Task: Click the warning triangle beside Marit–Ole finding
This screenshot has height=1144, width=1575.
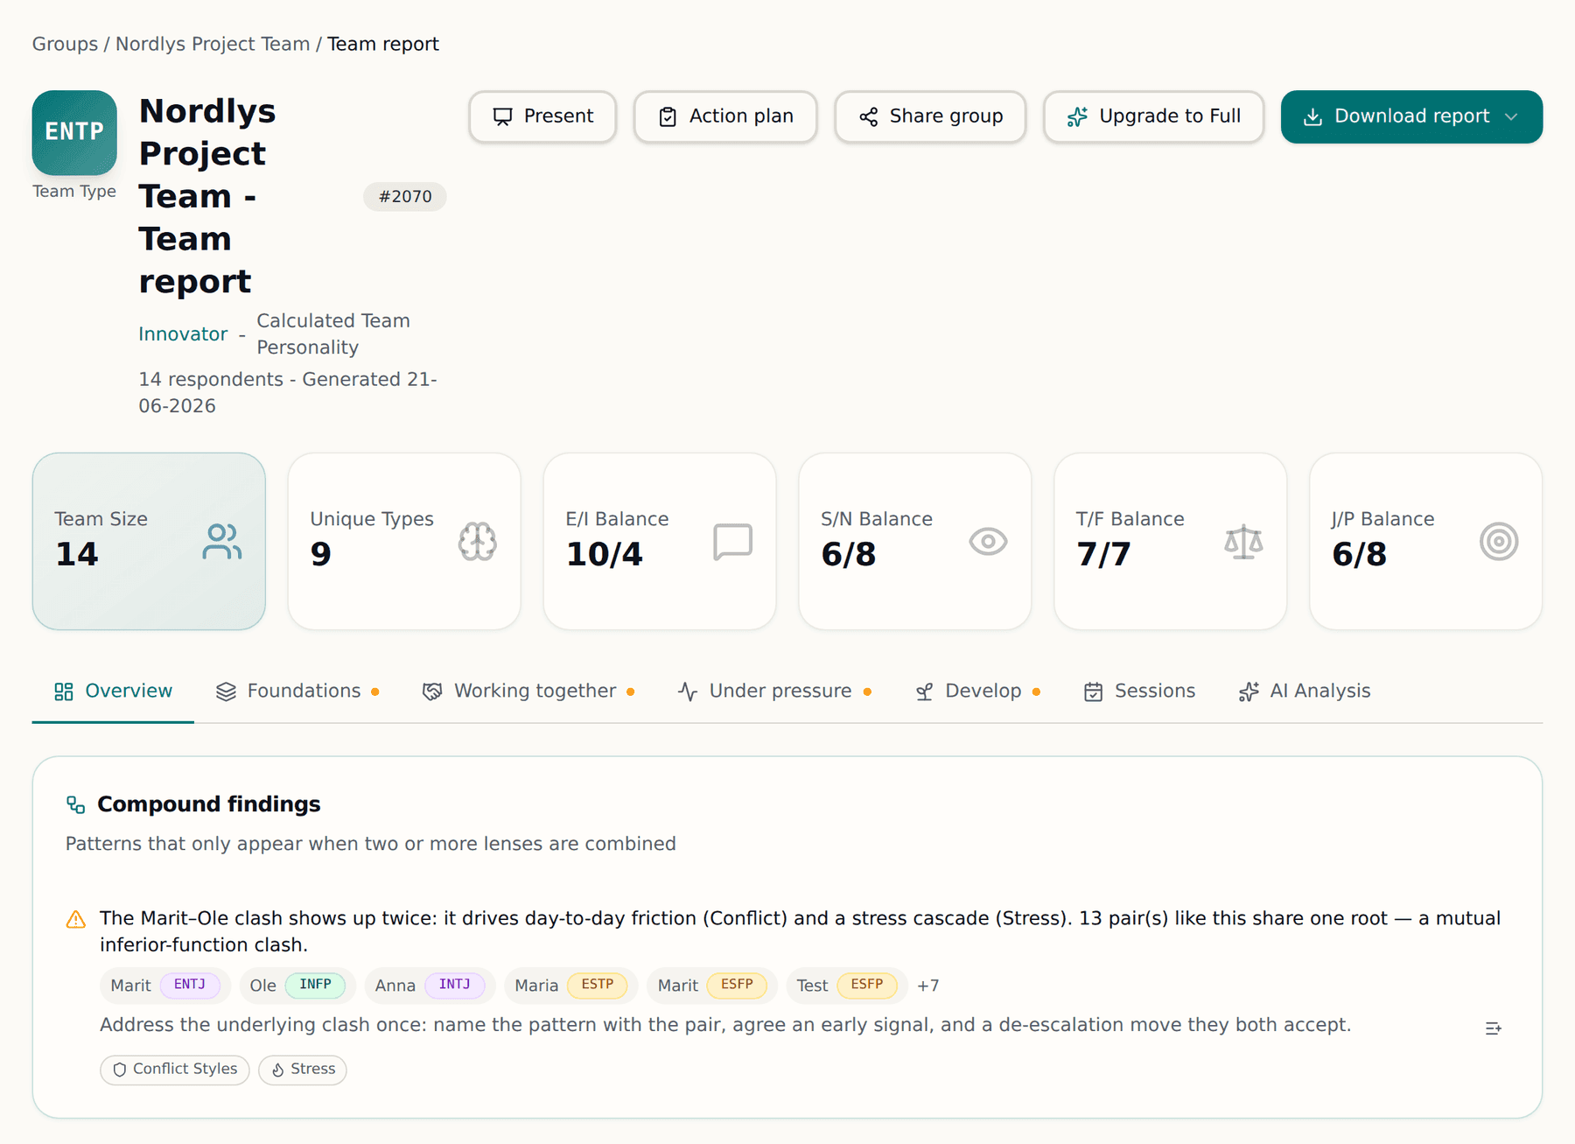Action: point(76,919)
